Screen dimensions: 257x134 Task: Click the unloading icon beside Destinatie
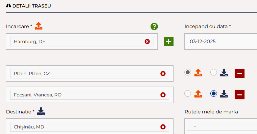(x=41, y=111)
